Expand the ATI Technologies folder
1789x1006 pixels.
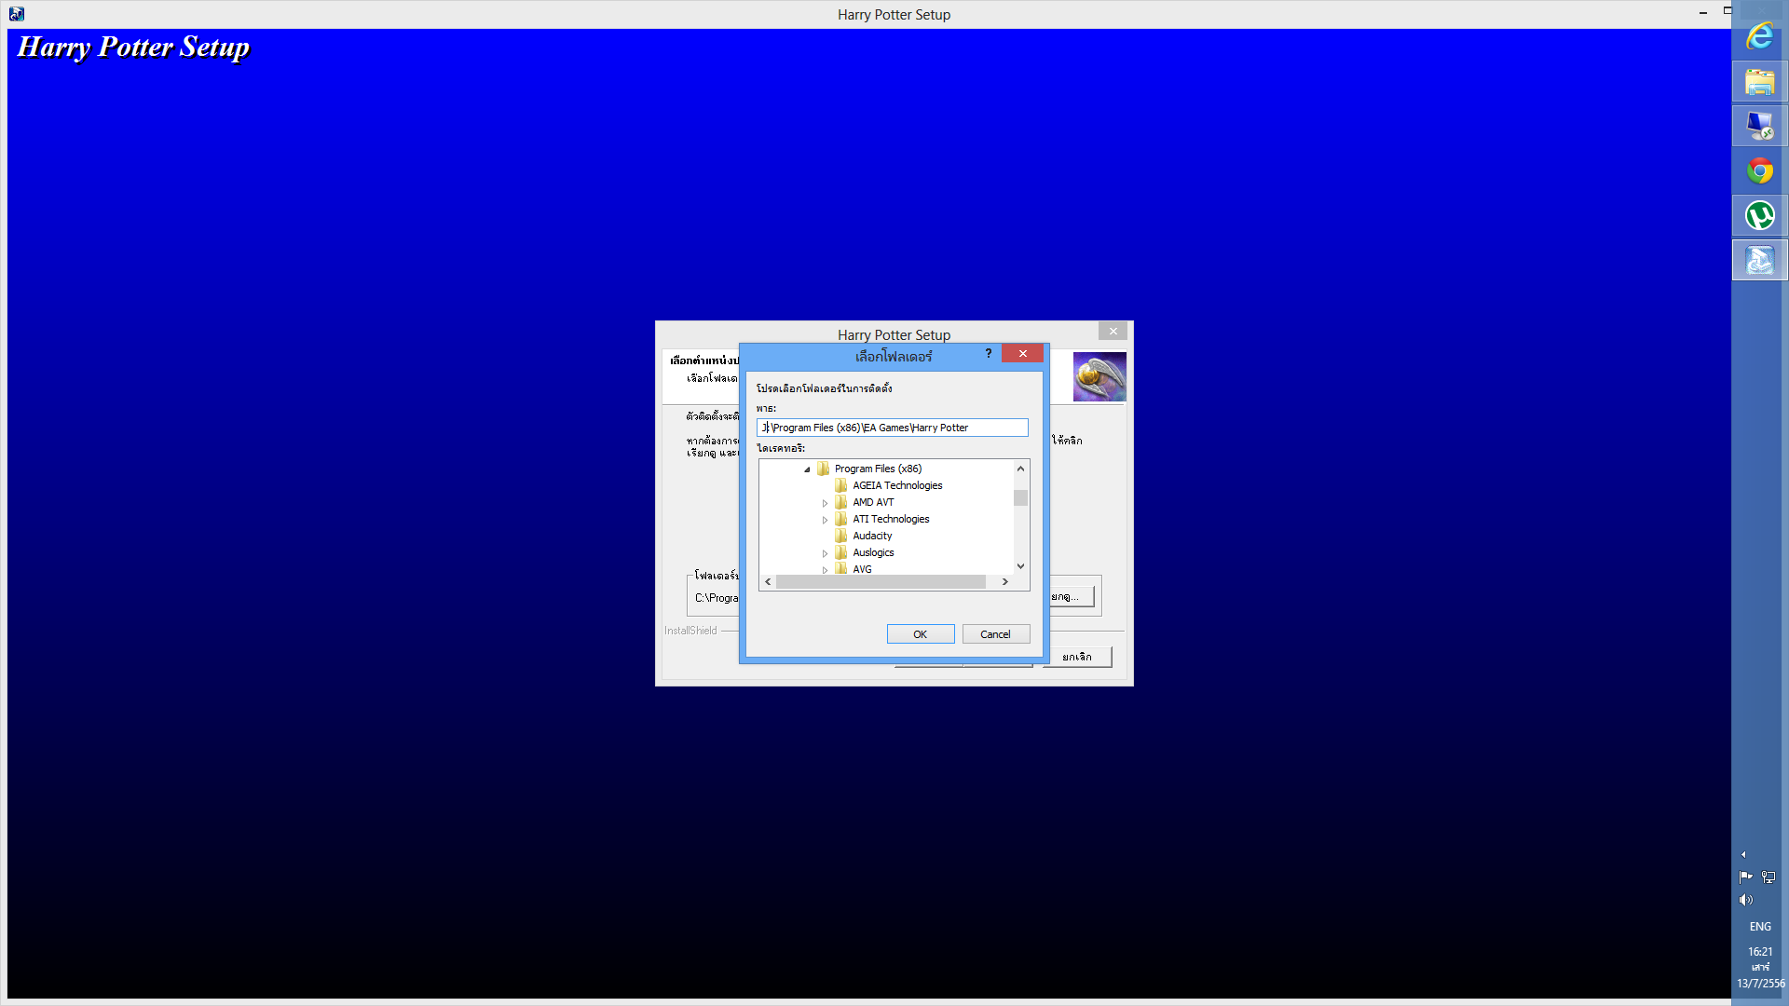825,520
